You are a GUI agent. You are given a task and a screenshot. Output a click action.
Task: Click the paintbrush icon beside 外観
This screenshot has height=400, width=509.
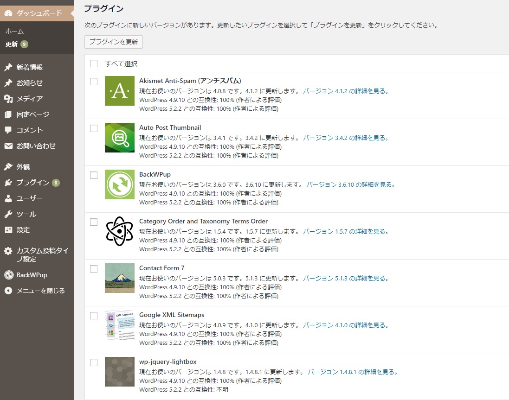tap(8, 166)
